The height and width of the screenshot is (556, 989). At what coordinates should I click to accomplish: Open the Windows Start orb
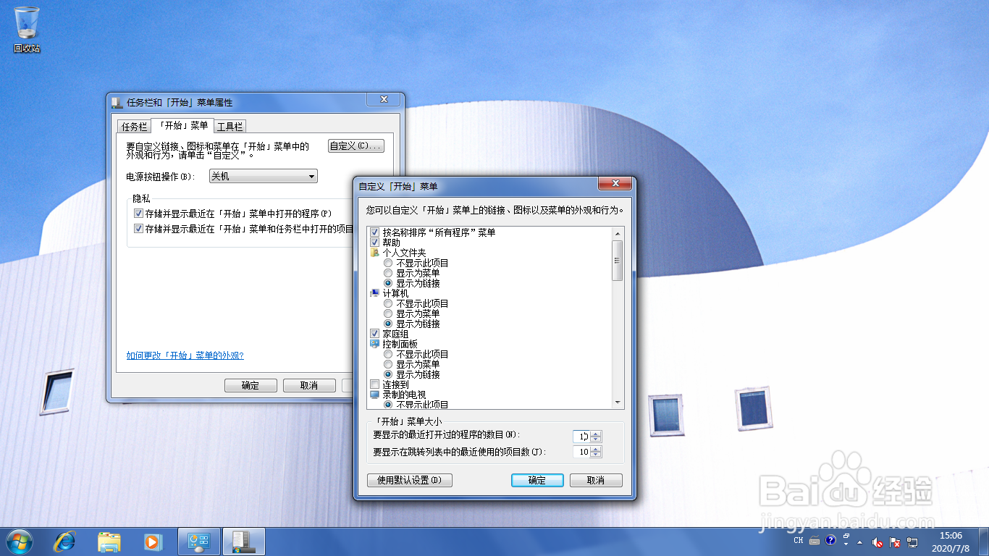[x=19, y=542]
